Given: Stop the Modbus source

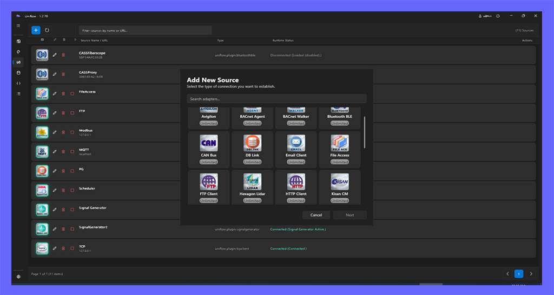Looking at the screenshot, I should pyautogui.click(x=72, y=132).
